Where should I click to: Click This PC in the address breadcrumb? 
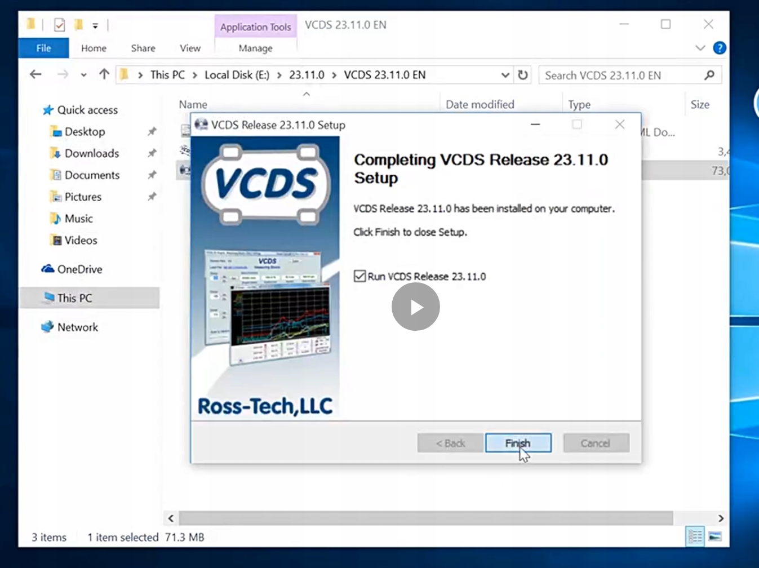[167, 75]
